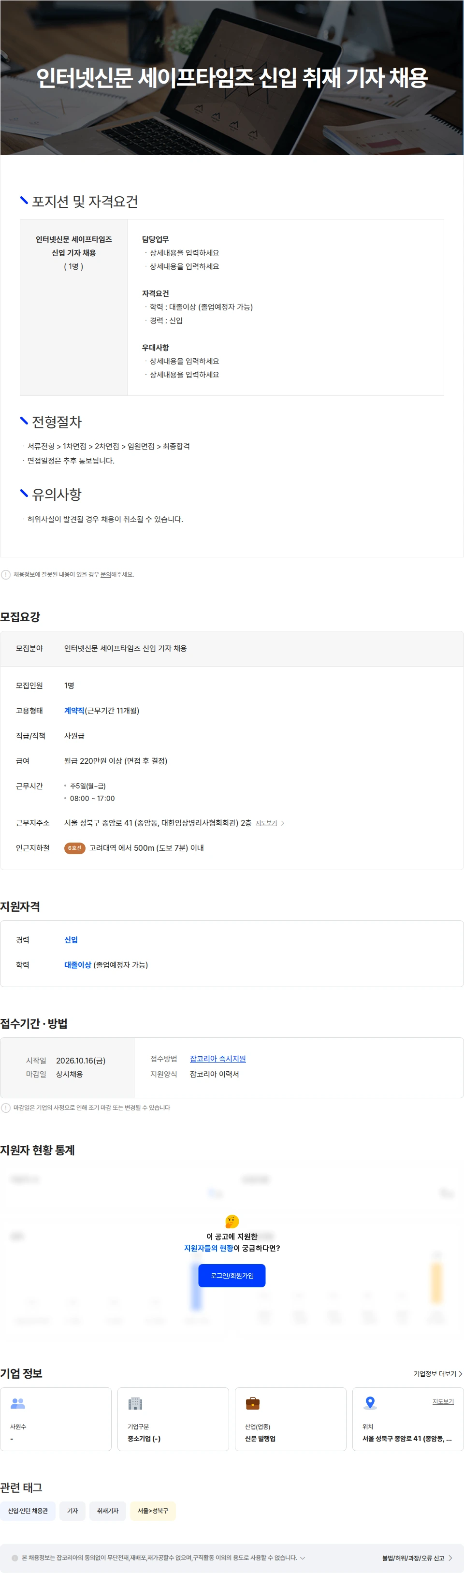
Task: Click the gray circle icon in footer notice
Action: (14, 1558)
